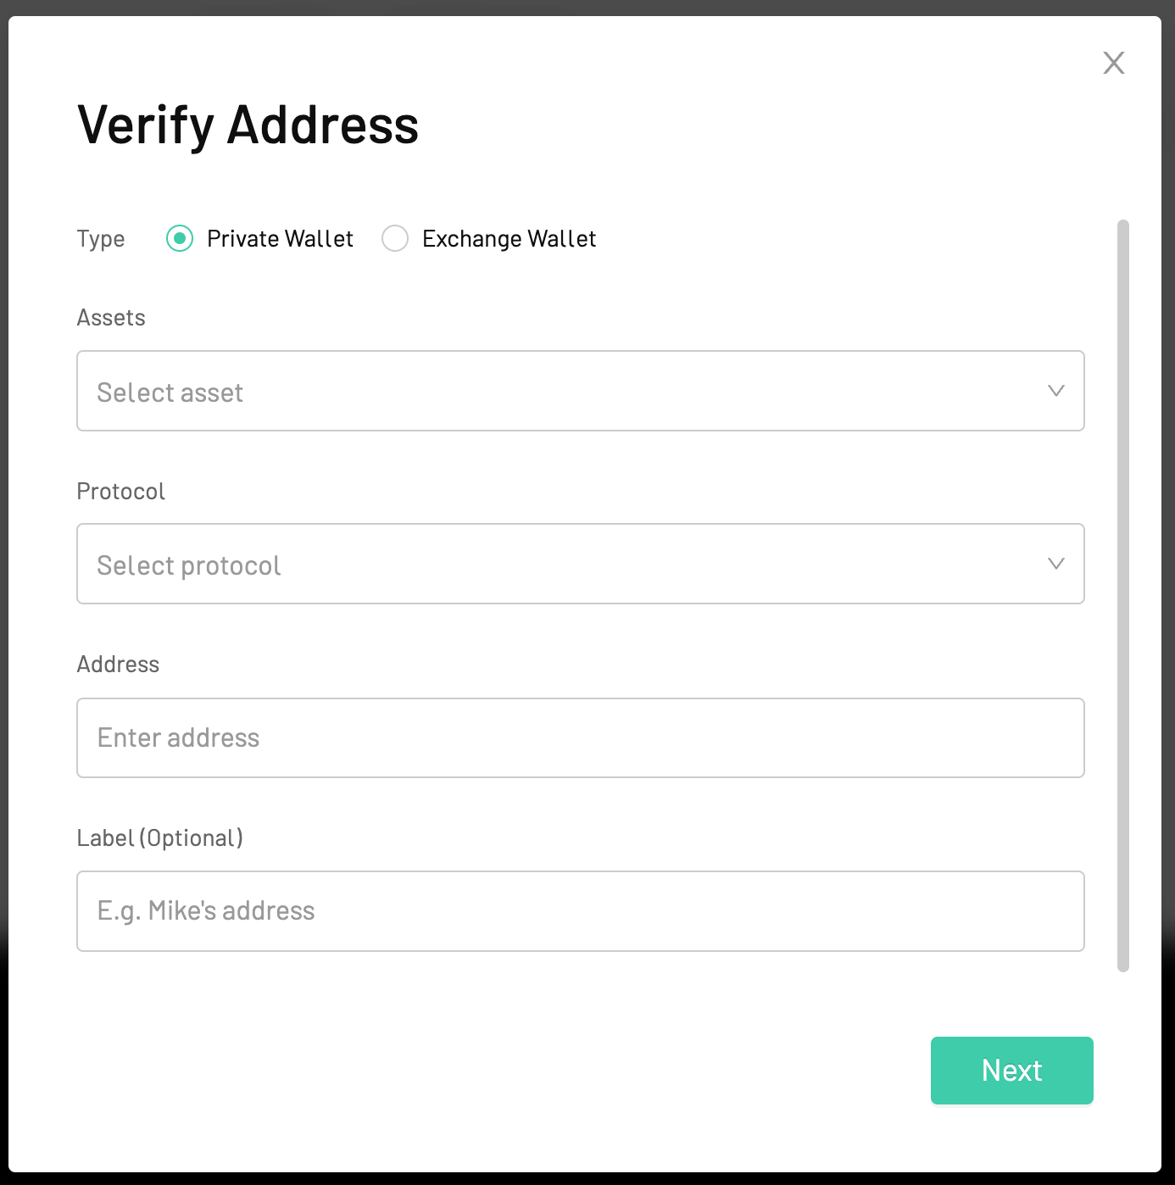This screenshot has height=1185, width=1175.
Task: Click the Verify Address heading
Action: click(x=248, y=125)
